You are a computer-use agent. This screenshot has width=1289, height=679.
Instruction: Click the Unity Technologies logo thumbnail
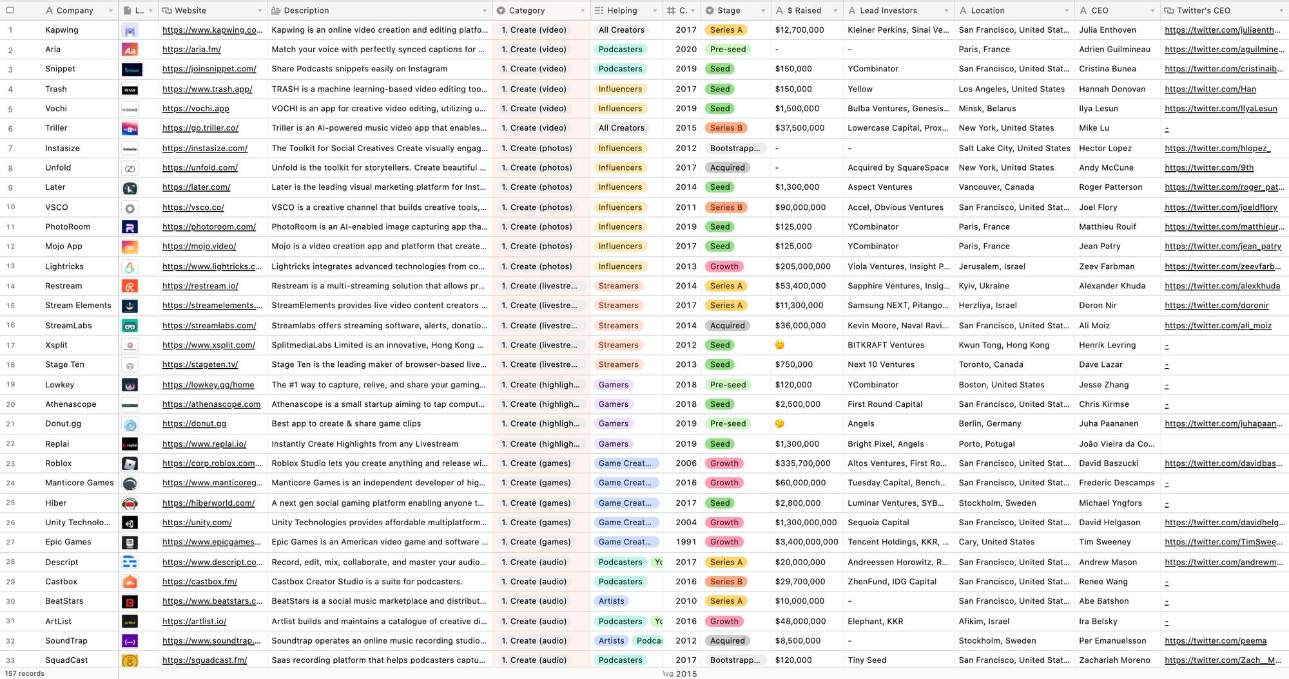[130, 523]
